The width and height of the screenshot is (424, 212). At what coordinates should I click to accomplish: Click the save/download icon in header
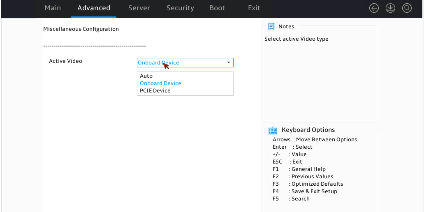tap(390, 8)
